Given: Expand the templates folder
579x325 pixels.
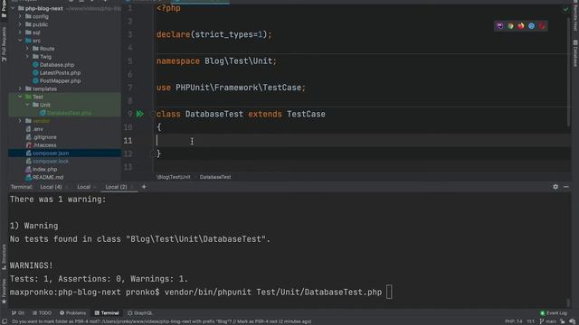Looking at the screenshot, I should point(20,88).
